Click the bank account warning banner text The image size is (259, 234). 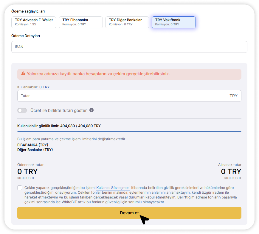[x=98, y=74]
